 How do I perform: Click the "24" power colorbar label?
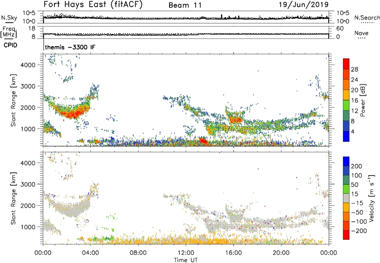coord(354,80)
